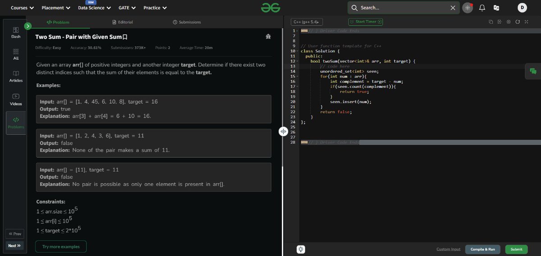Screen dimensions: 541x256
Task: Click Try more examples
Action: [x=61, y=247]
